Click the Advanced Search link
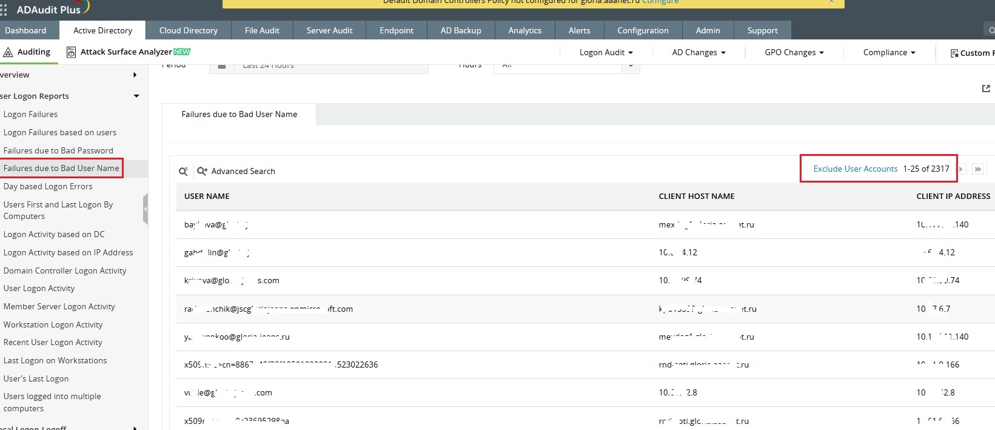The image size is (995, 430). 243,172
